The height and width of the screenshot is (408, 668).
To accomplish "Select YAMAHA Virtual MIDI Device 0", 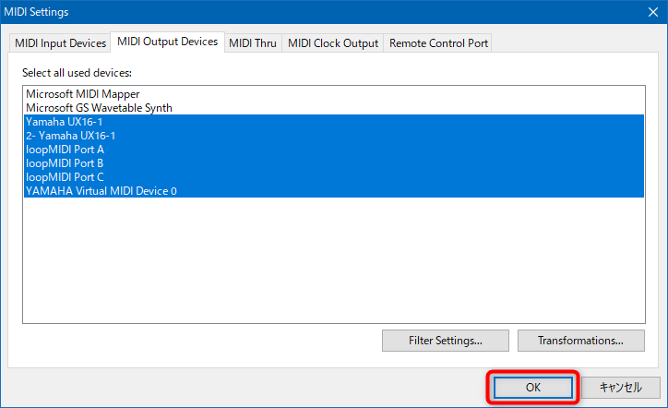I will 334,190.
